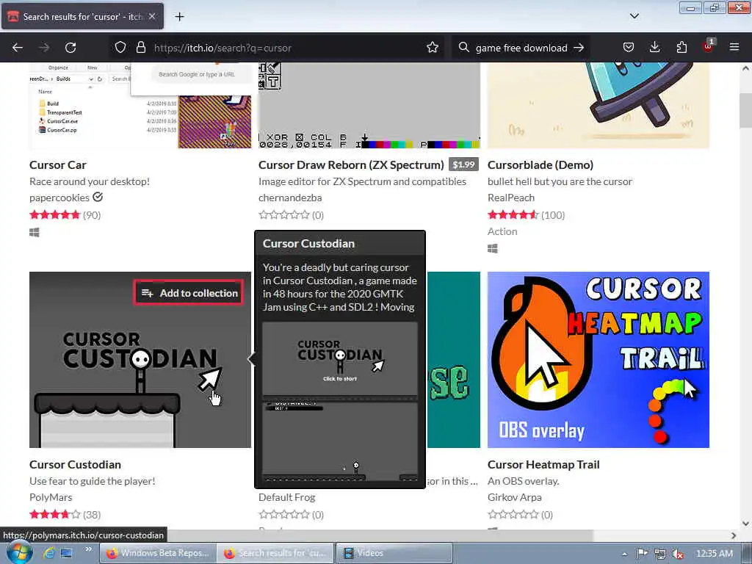This screenshot has height=564, width=752.
Task: Click the site security padlock icon
Action: 140,48
